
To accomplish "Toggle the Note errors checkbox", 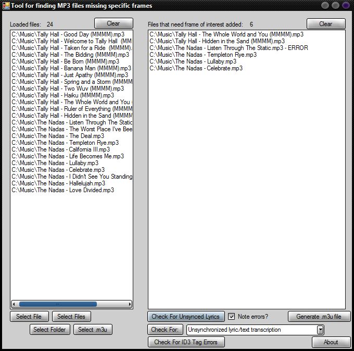I will click(x=232, y=317).
